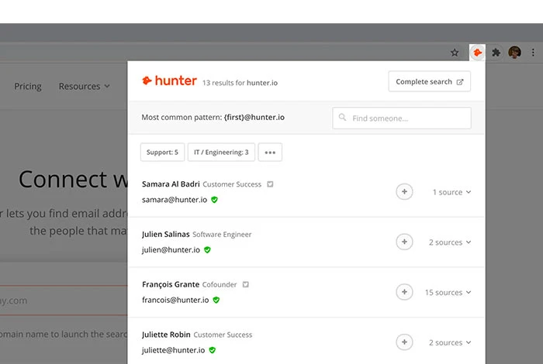Add François Grante with plus icon

coord(404,292)
